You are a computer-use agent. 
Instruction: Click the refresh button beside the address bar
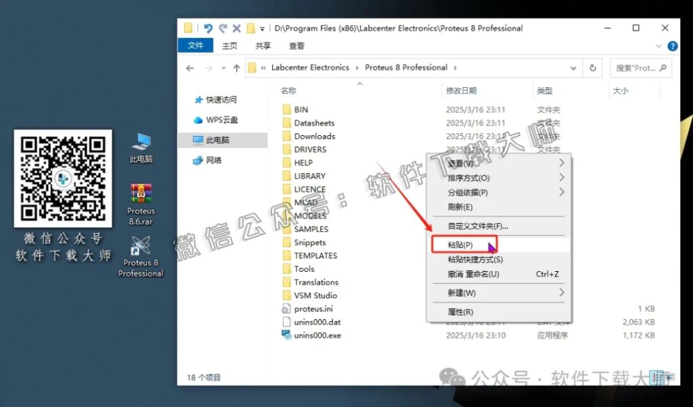pos(594,68)
